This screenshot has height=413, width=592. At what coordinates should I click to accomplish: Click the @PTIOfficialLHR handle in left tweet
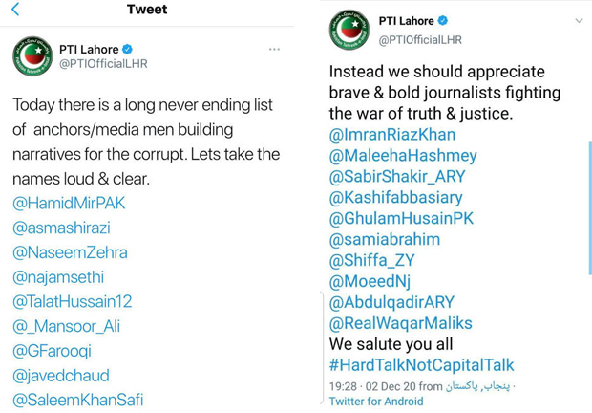[103, 63]
